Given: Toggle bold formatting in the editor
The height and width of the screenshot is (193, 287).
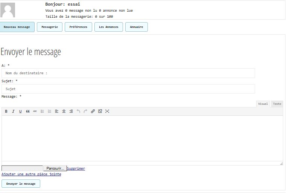Looking at the screenshot, I should [6, 111].
